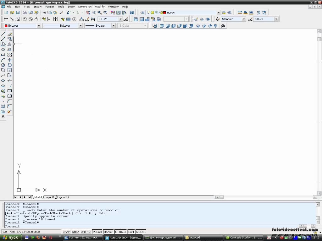Click the Angular Dimension tool
Image resolution: width=322 pixels, height=241 pixels.
click(x=36, y=19)
